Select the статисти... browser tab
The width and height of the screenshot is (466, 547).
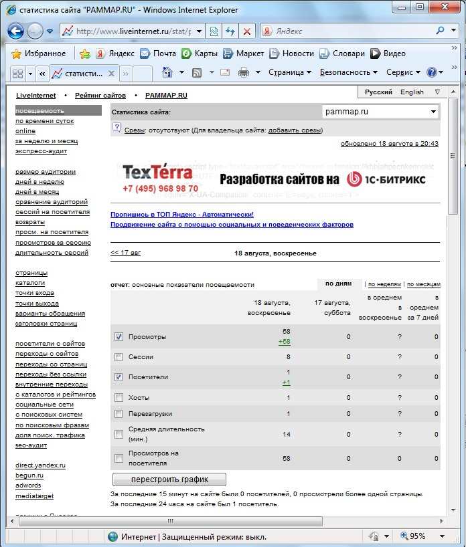pyautogui.click(x=82, y=74)
